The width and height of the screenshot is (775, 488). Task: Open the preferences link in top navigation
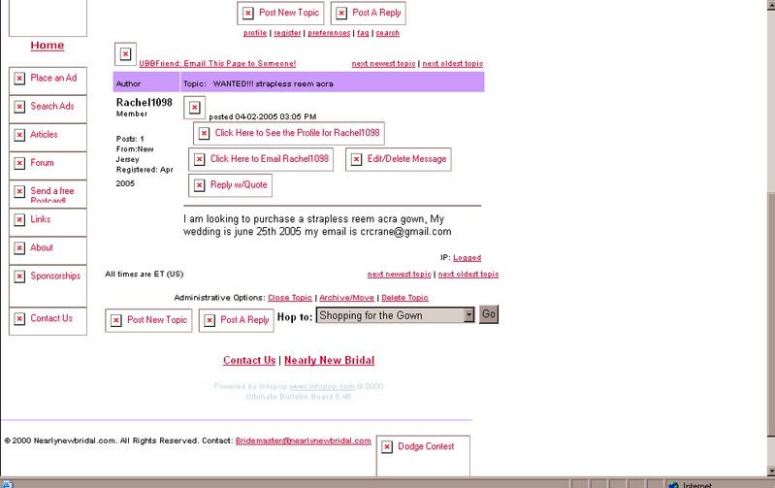click(329, 33)
